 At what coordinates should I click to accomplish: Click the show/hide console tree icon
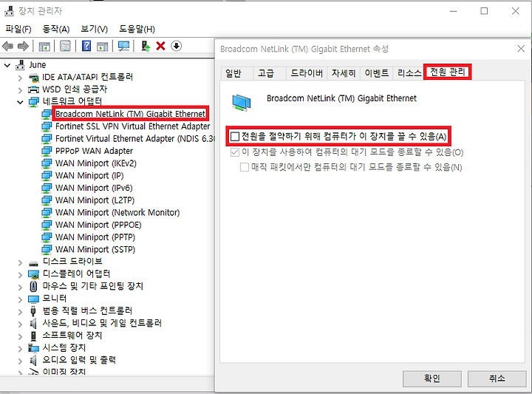coord(44,46)
